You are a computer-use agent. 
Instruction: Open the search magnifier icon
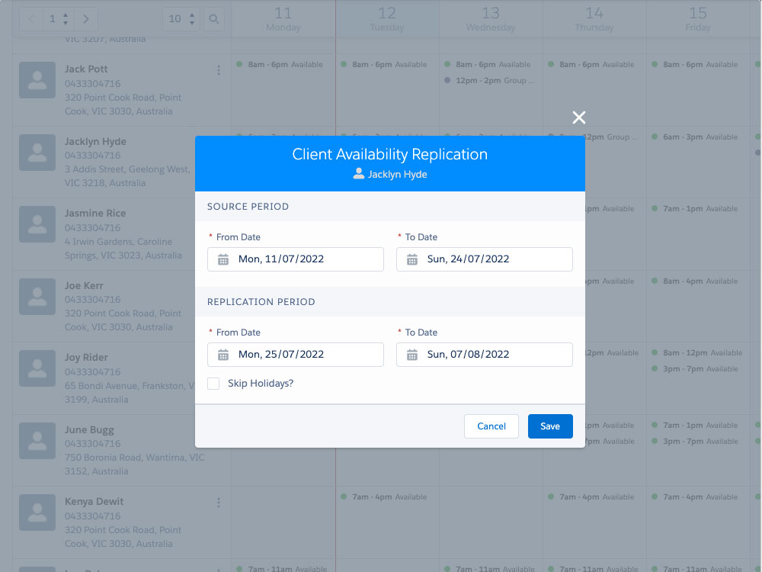pyautogui.click(x=214, y=18)
